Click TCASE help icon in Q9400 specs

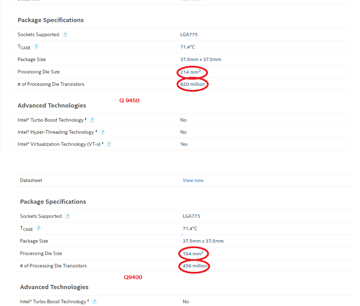39,228
